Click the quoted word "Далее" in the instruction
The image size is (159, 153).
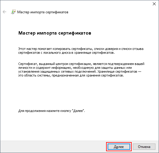coord(78,111)
